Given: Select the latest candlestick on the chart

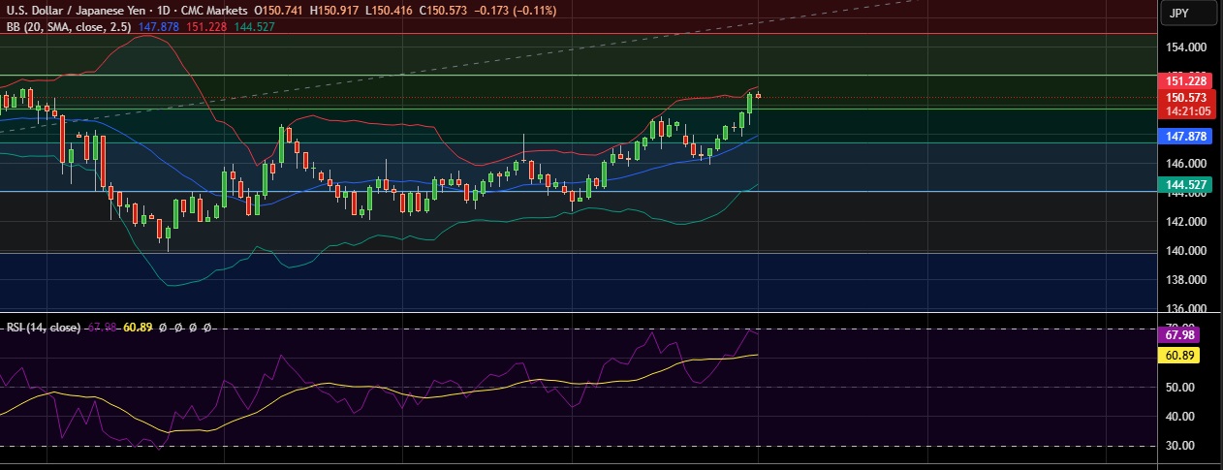Looking at the screenshot, I should (x=758, y=95).
